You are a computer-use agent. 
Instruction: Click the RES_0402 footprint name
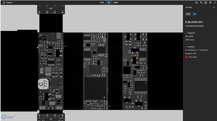(x=189, y=36)
